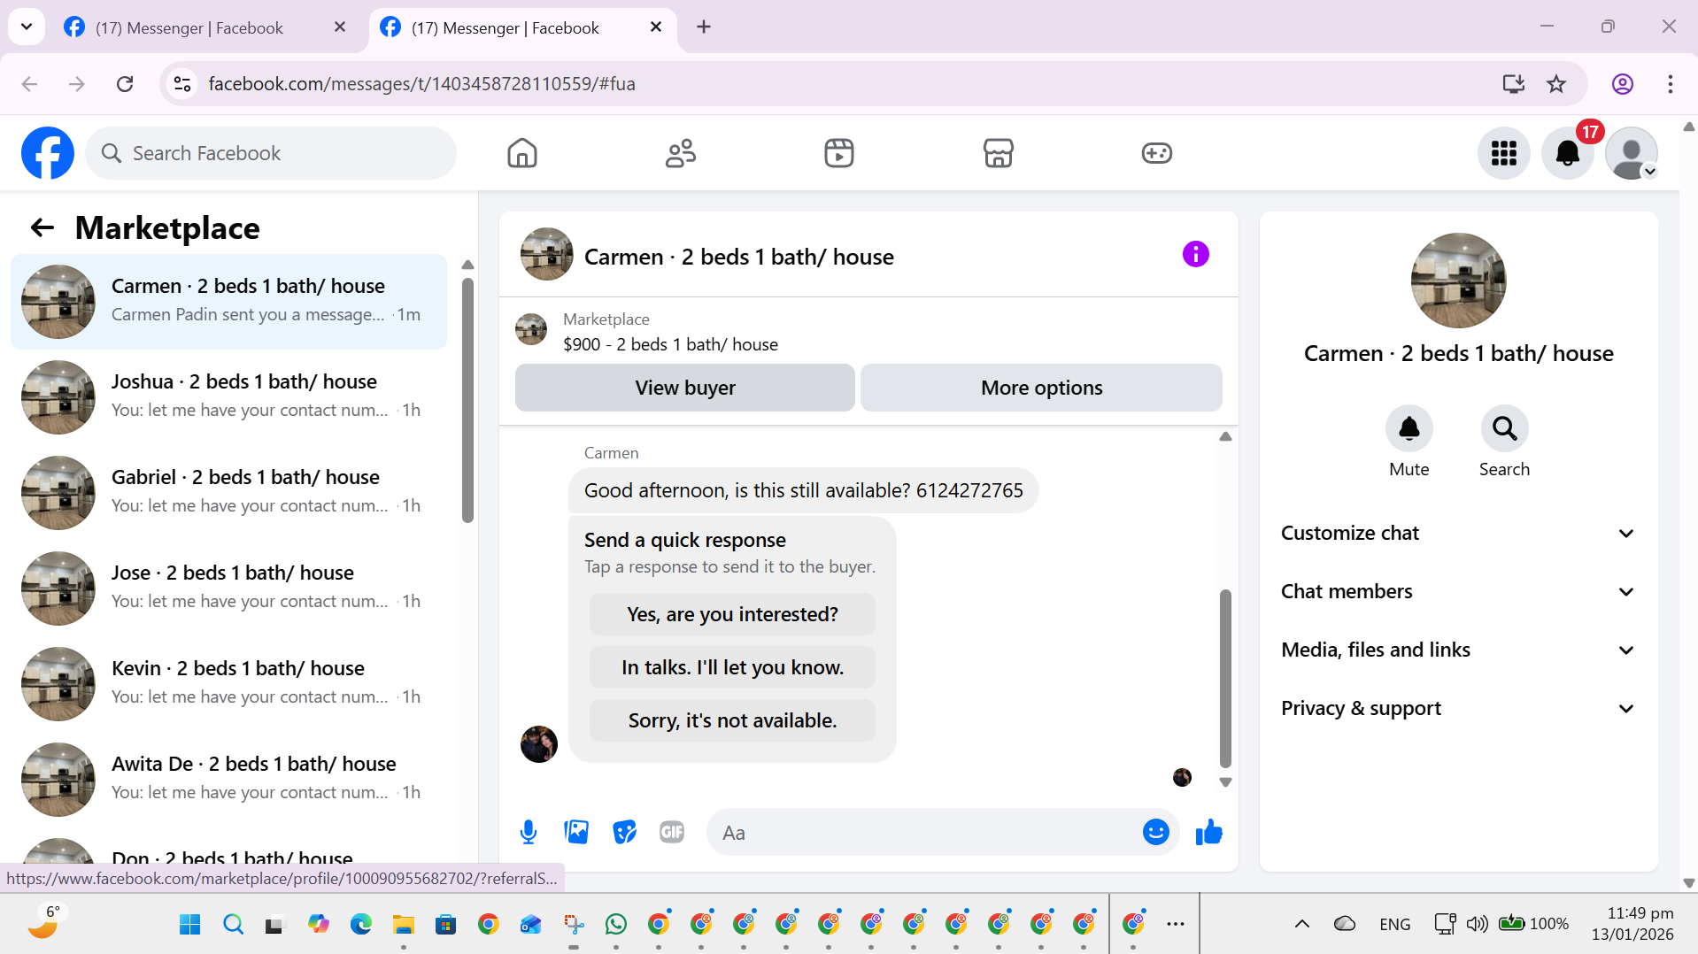Mute this conversation bell icon
This screenshot has width=1698, height=954.
1409,429
